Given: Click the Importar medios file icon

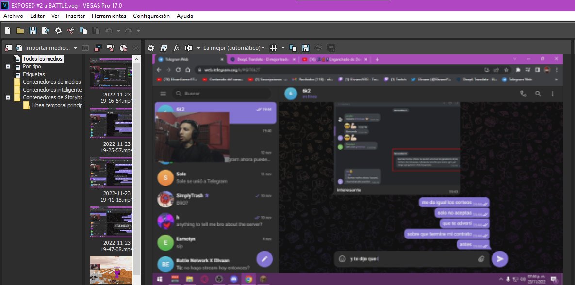Looking at the screenshot, I should (19, 47).
